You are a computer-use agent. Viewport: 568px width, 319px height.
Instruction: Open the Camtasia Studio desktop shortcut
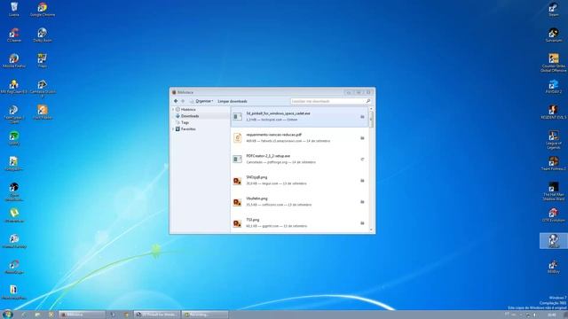tap(43, 88)
